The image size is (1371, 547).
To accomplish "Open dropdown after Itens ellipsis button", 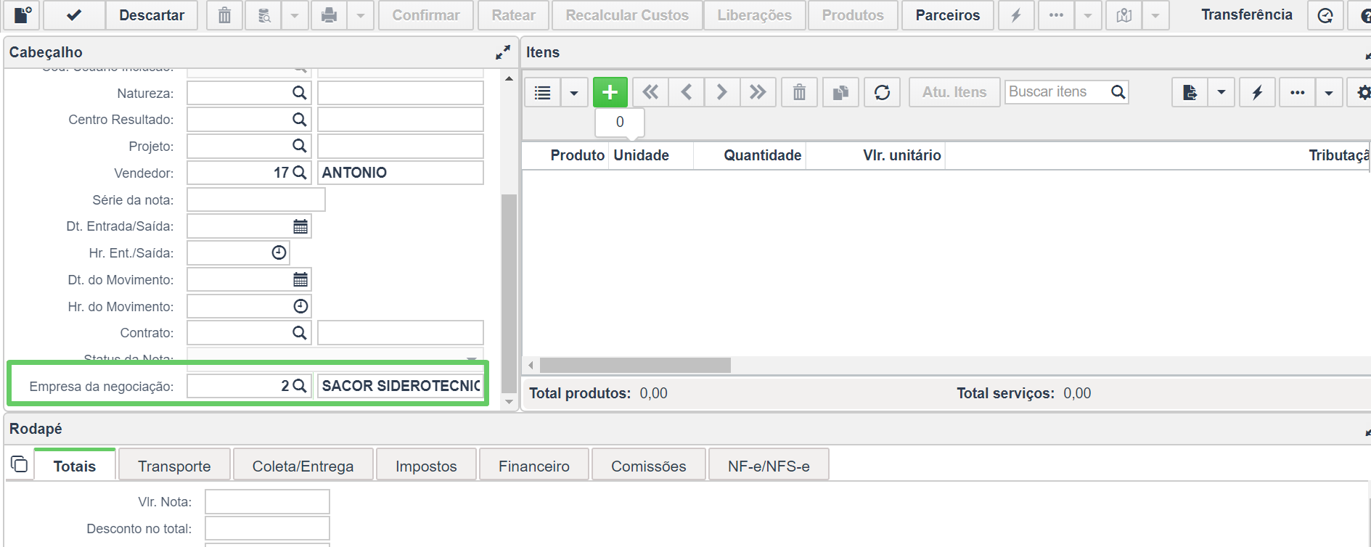I will coord(1328,92).
